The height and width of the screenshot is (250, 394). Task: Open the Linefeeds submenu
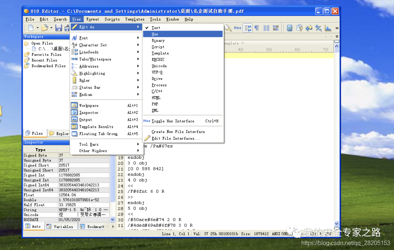[x=105, y=52]
